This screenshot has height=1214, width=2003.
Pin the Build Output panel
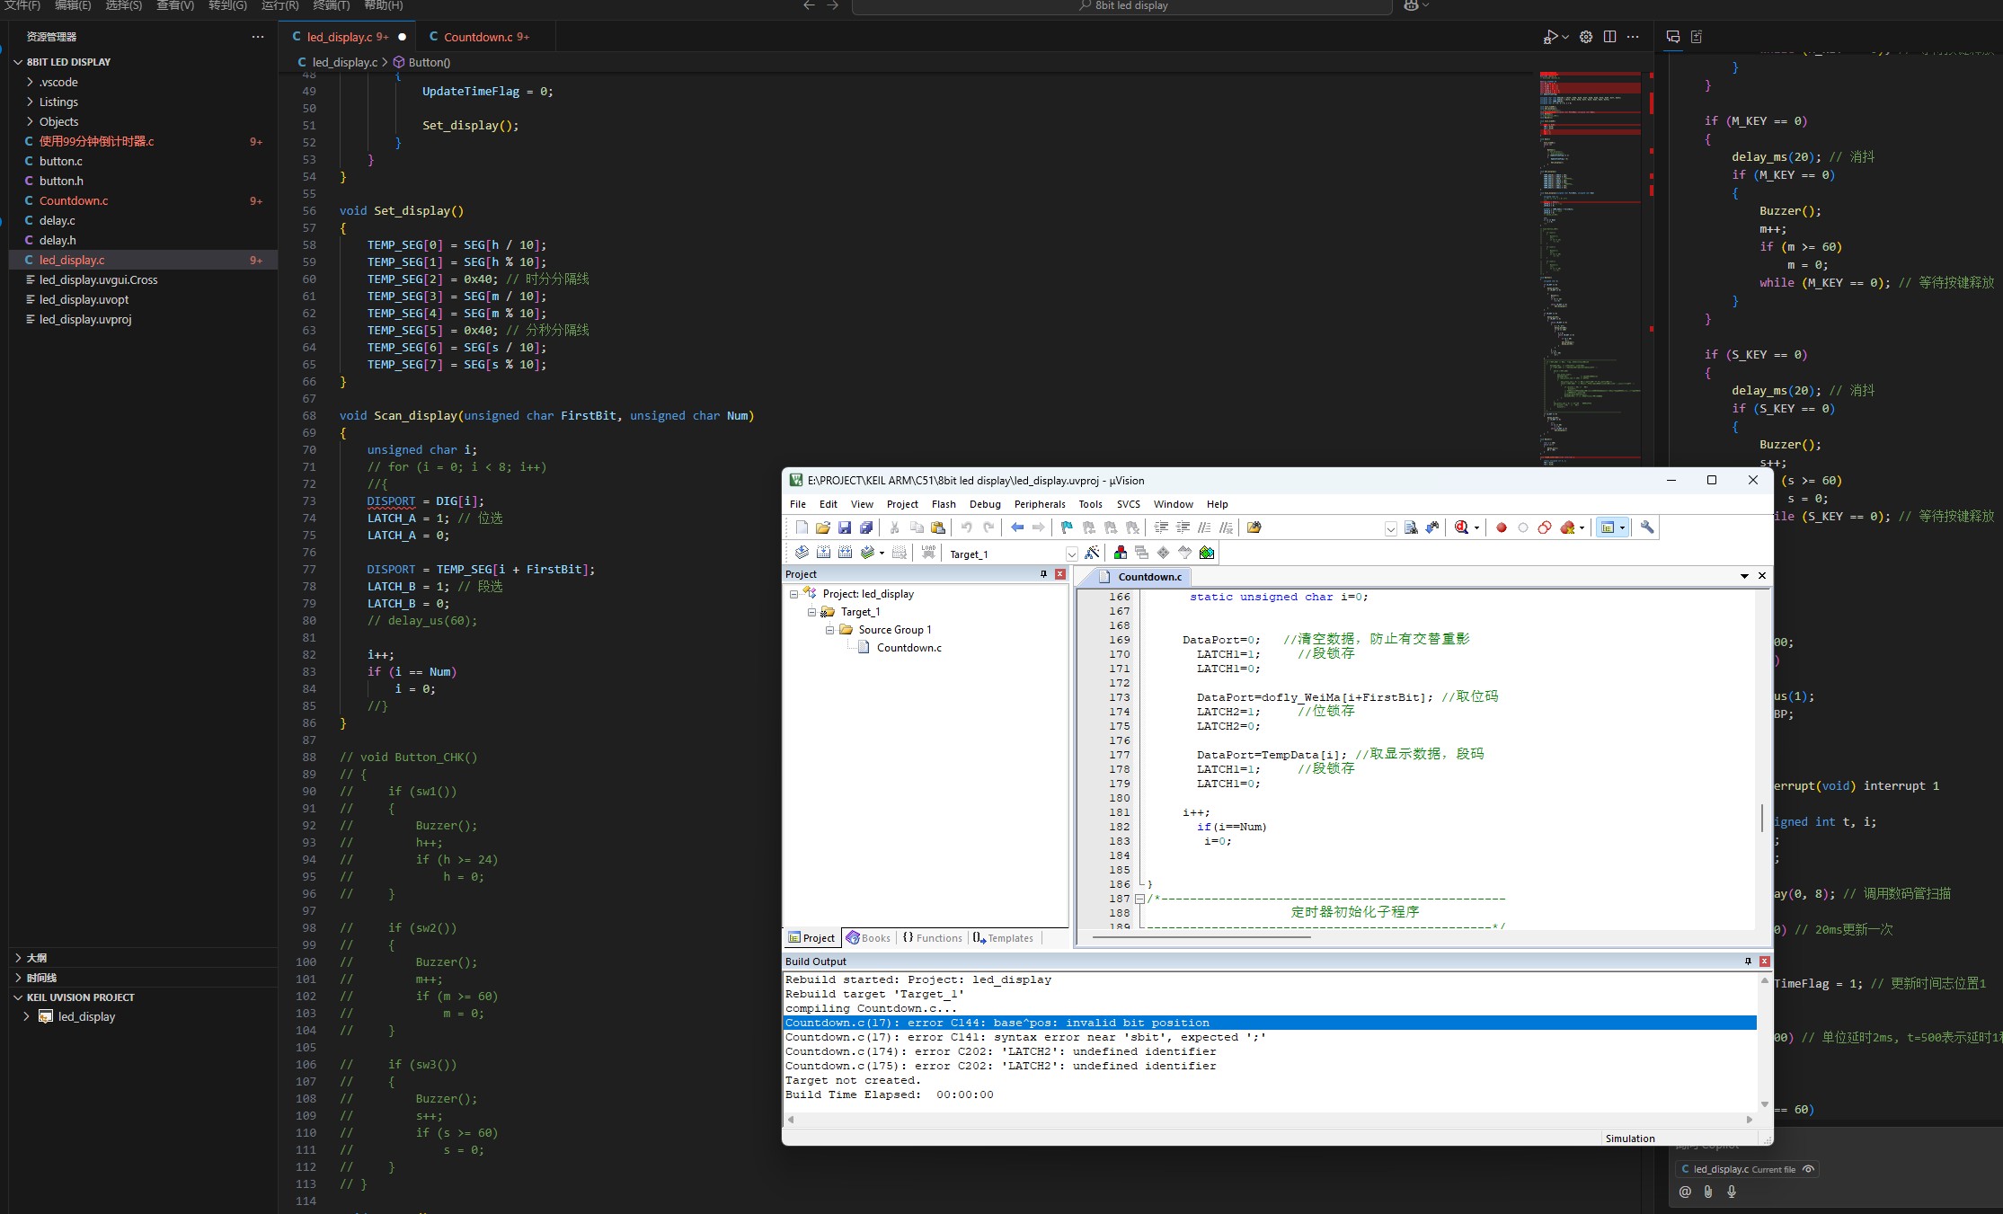point(1748,961)
